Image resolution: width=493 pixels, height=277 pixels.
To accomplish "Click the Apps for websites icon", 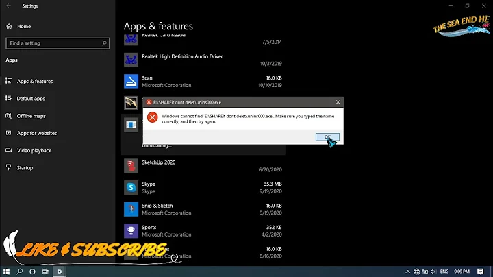I will [x=8, y=133].
